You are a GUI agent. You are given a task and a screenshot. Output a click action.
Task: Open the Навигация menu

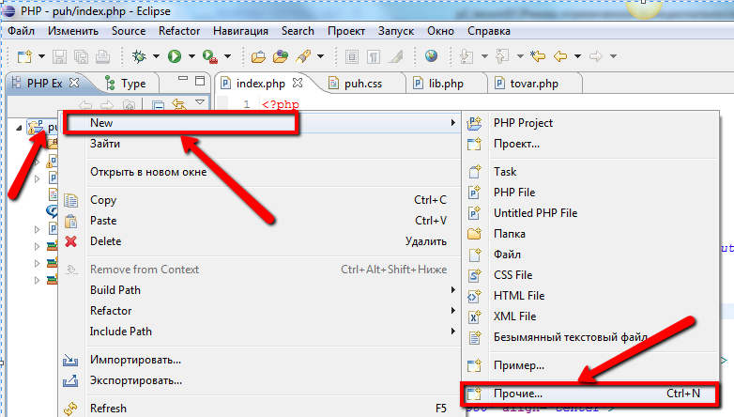coord(240,31)
